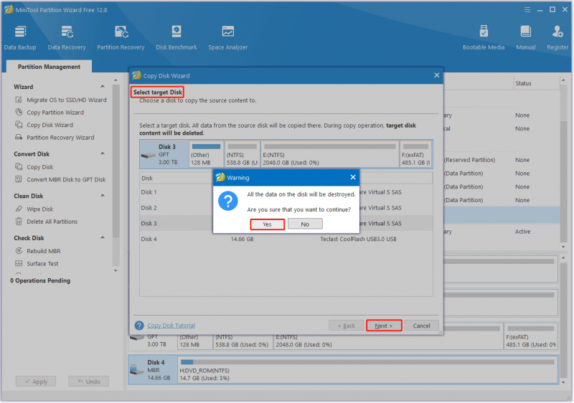Select Disk 3 row in target list
Screen dimensions: 574x403
point(286,224)
